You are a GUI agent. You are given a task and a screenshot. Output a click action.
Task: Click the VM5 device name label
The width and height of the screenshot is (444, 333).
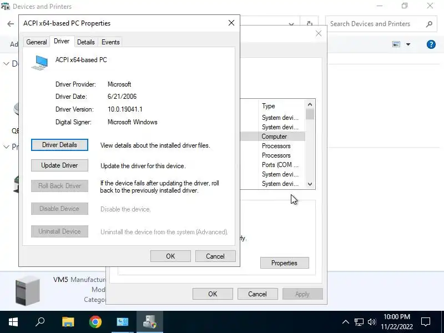[60, 280]
